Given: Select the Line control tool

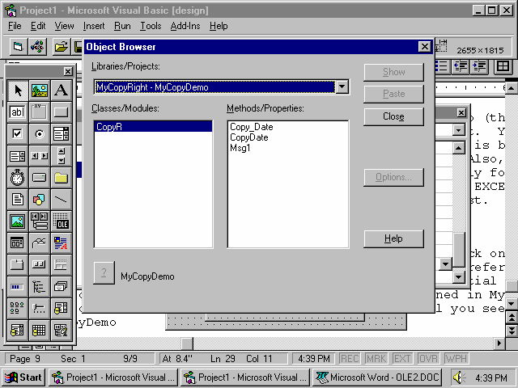Looking at the screenshot, I should point(61,200).
